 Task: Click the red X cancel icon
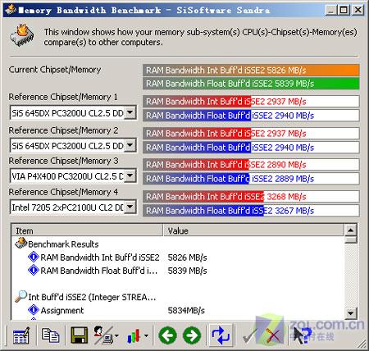pos(273,335)
